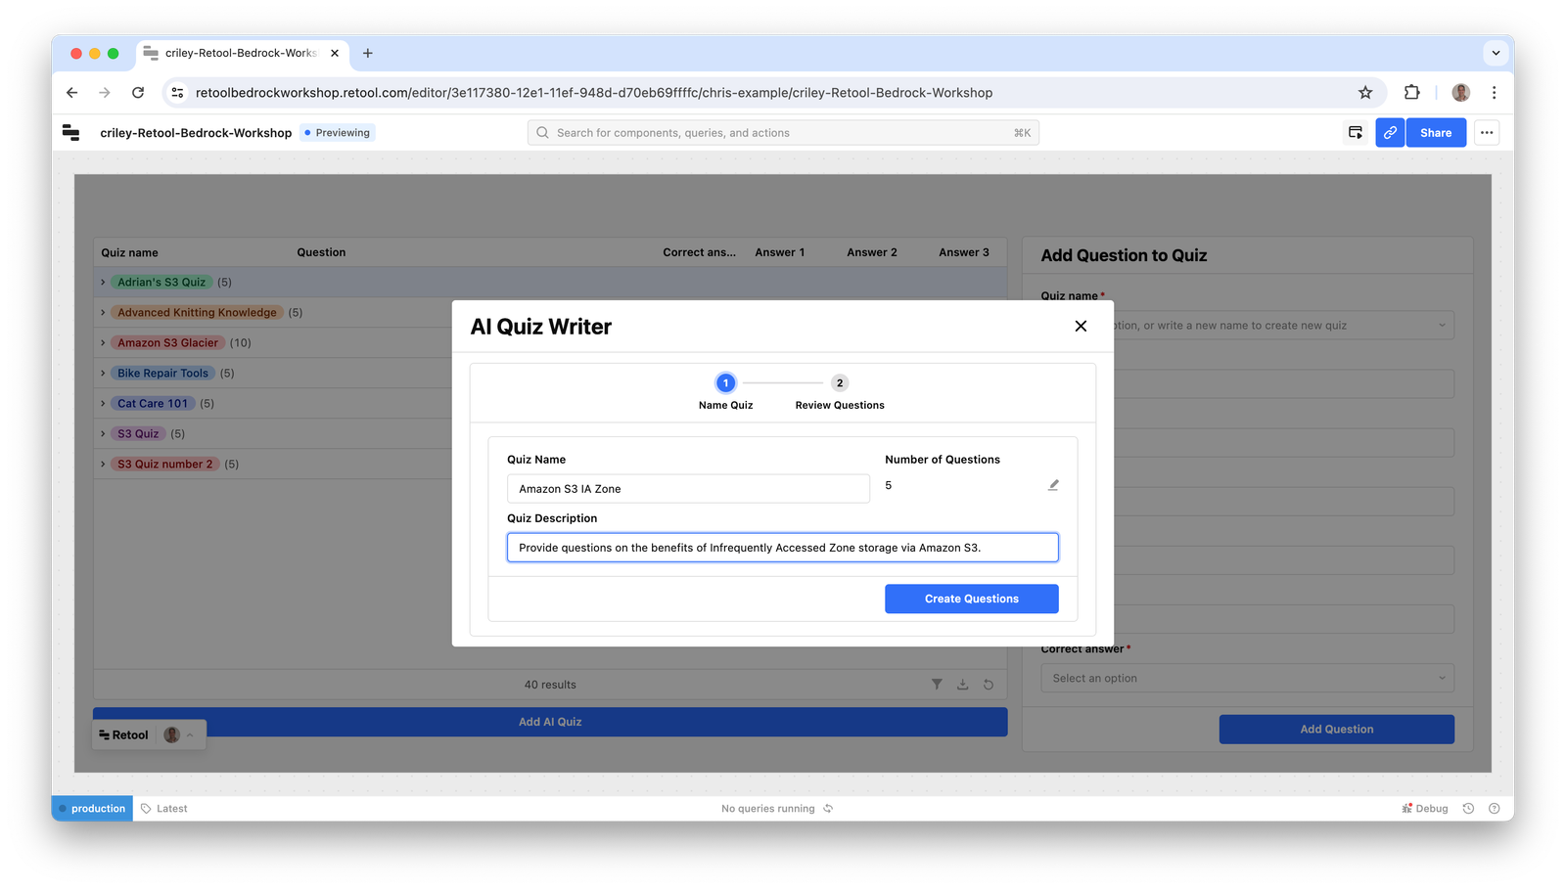
Task: Copy app link with the chain icon
Action: click(x=1390, y=133)
